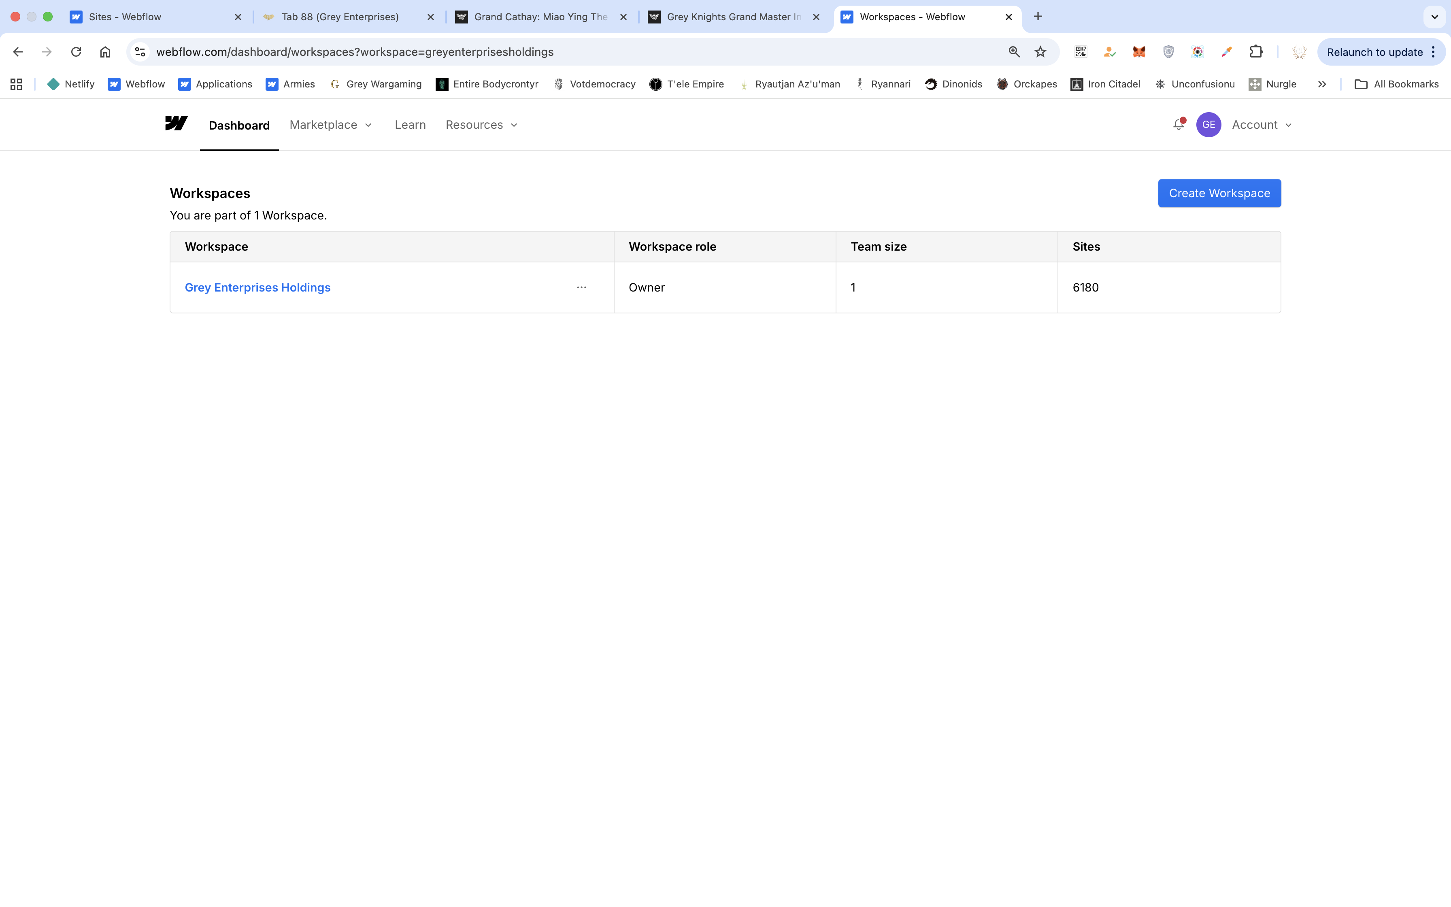Screen dimensions: 1451x907
Task: Click the Create Workspace button
Action: tap(1219, 193)
